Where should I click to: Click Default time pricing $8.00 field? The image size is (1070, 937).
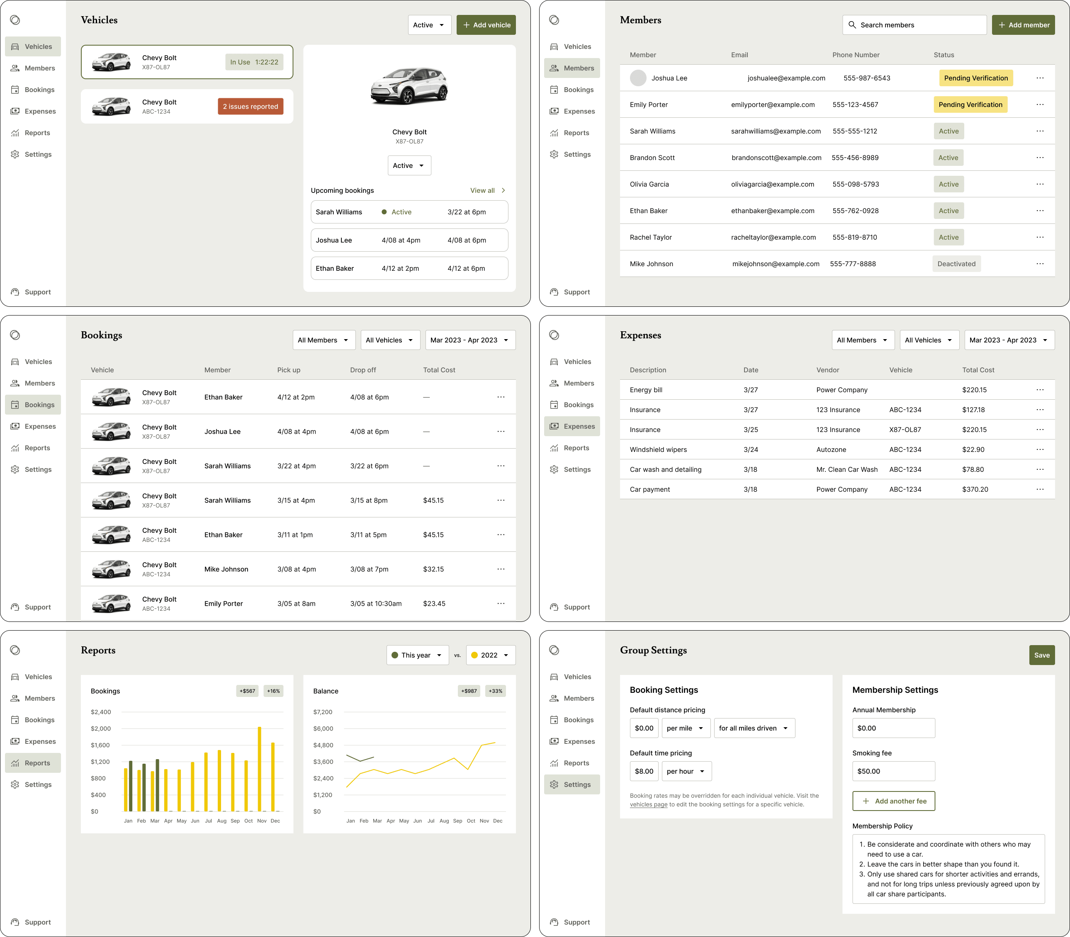tap(644, 771)
